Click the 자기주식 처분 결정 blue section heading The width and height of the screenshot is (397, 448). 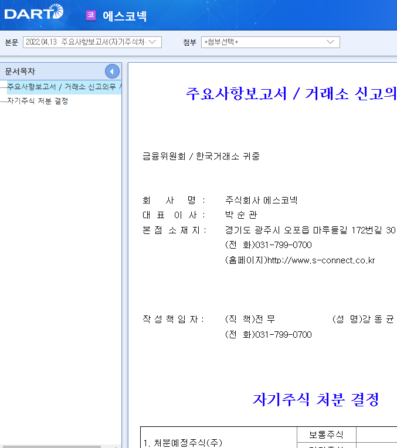click(x=316, y=399)
